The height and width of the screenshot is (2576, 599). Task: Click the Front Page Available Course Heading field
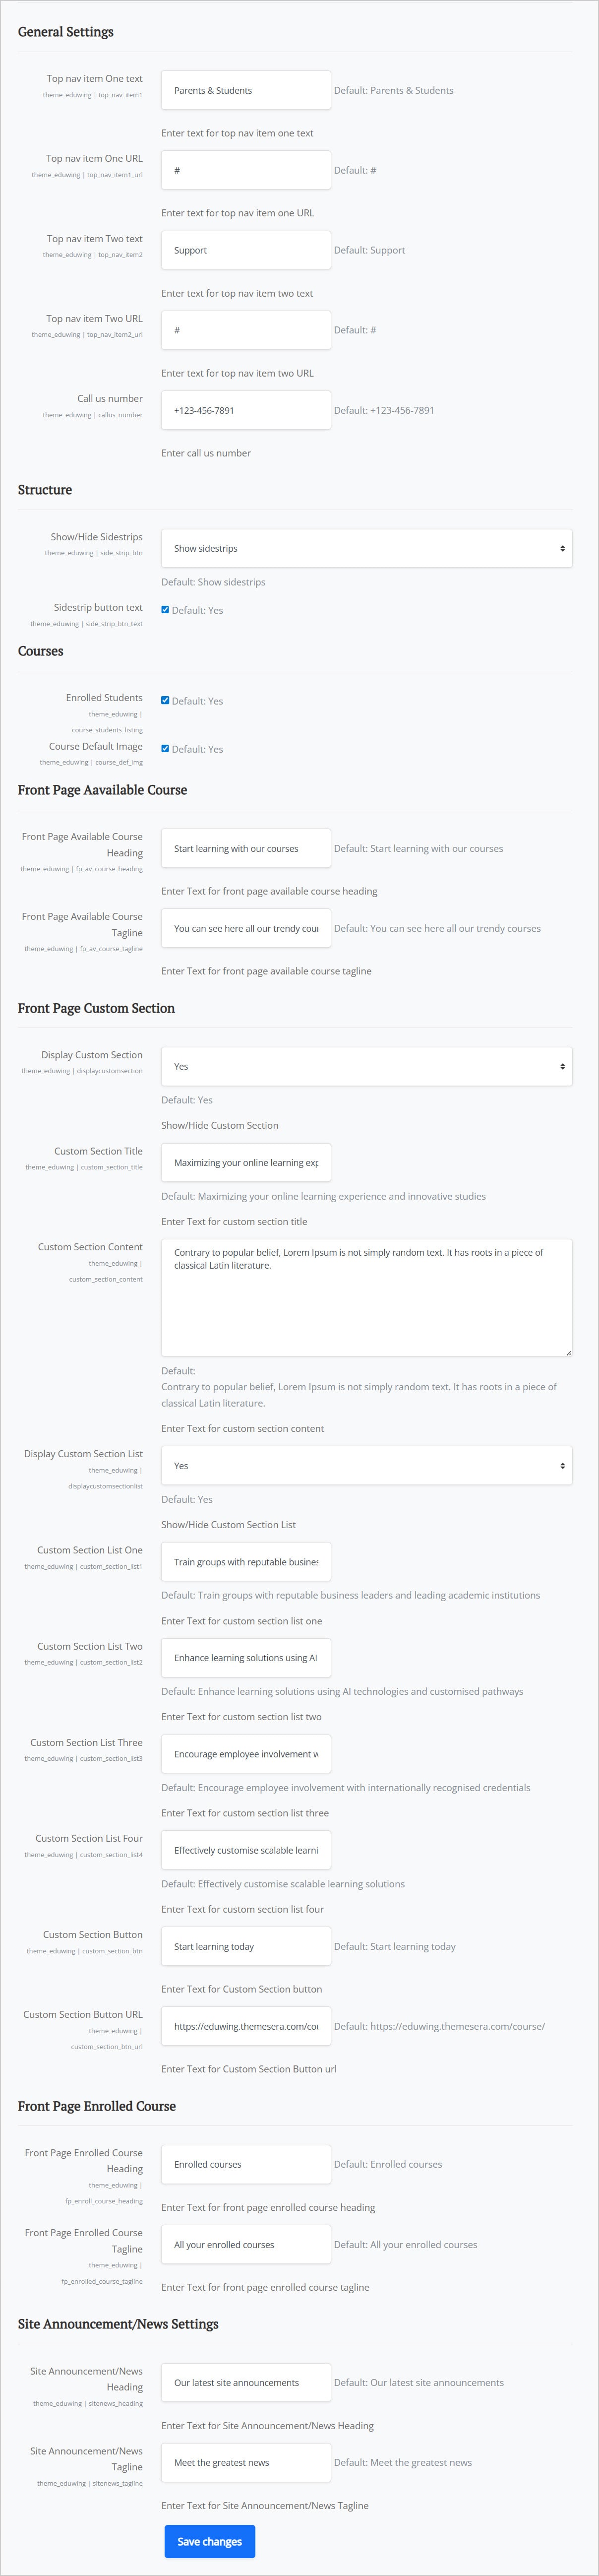pyautogui.click(x=245, y=847)
